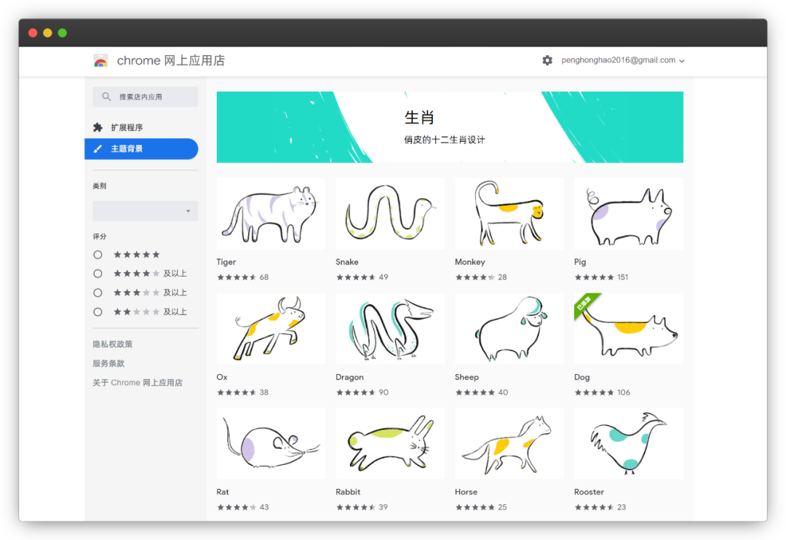Open the settings gear in the header

[547, 60]
